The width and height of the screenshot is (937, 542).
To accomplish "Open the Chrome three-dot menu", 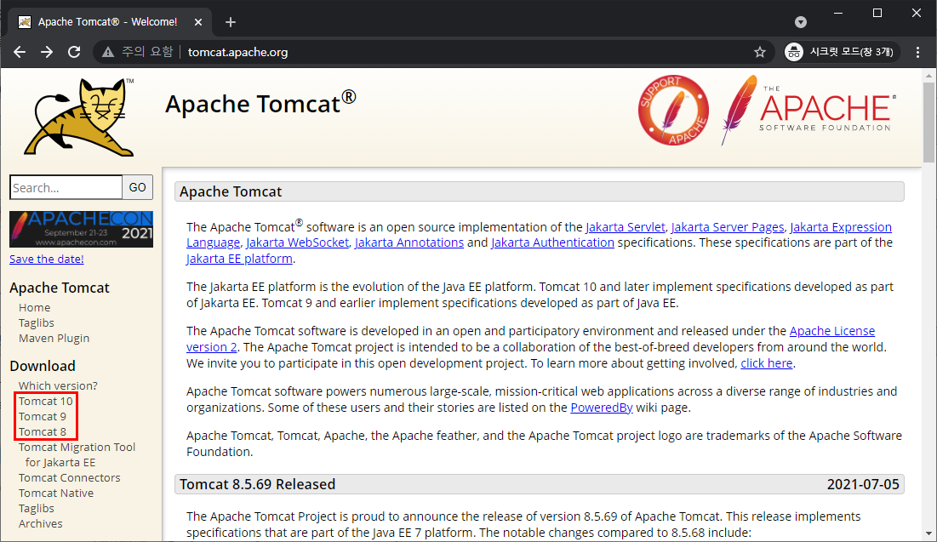I will [918, 52].
